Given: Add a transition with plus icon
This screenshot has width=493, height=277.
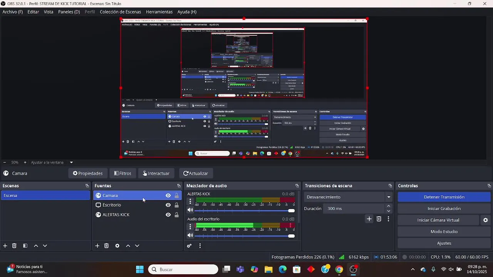Looking at the screenshot, I should (x=369, y=219).
